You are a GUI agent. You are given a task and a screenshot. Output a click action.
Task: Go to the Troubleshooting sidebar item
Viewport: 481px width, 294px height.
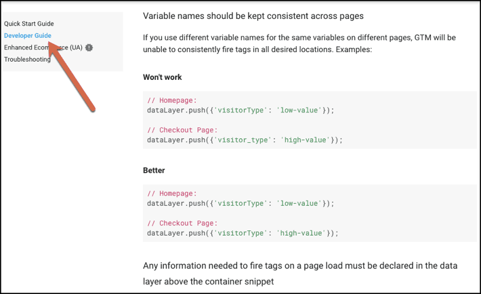point(27,60)
